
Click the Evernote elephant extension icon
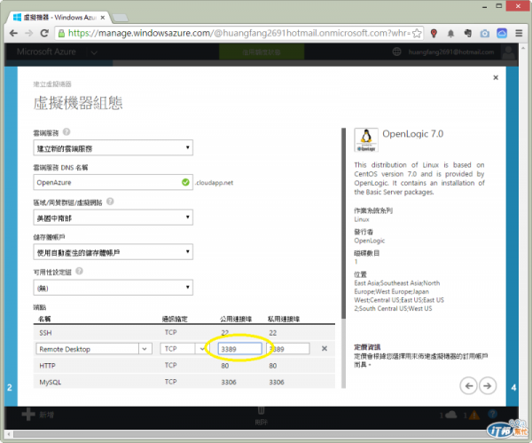[468, 34]
